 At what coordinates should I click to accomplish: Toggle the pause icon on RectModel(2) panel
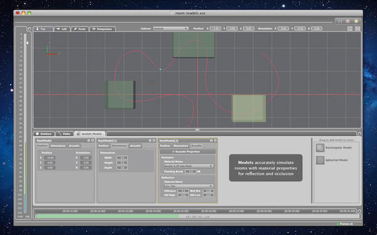click(211, 140)
